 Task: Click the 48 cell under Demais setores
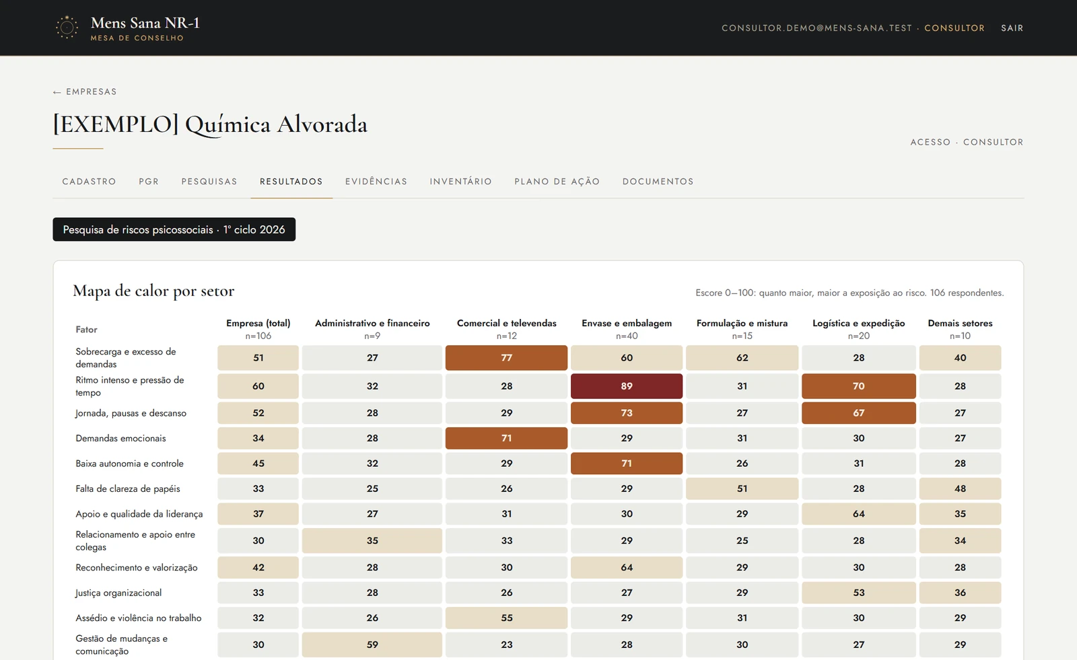coord(961,488)
